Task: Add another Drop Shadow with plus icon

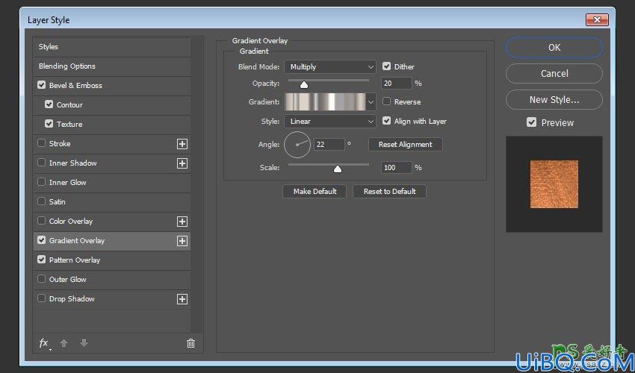Action: (182, 299)
